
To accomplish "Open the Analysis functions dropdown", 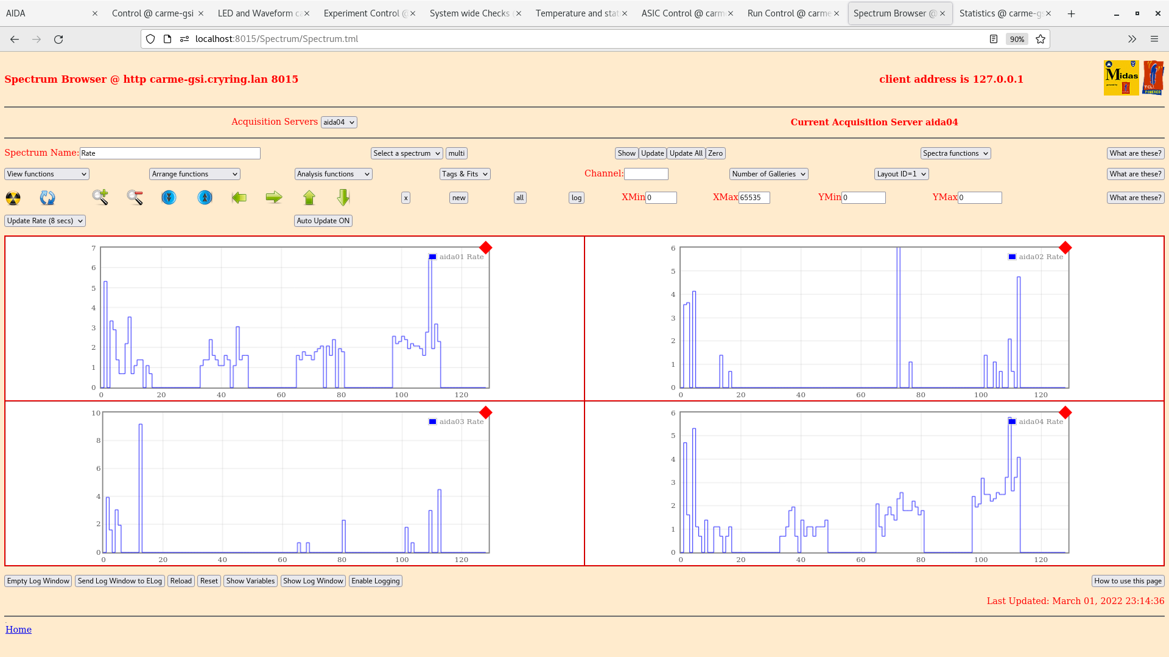I will (x=333, y=174).
